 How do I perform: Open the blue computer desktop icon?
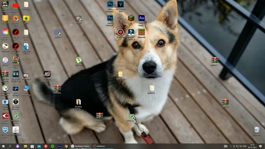point(26,88)
